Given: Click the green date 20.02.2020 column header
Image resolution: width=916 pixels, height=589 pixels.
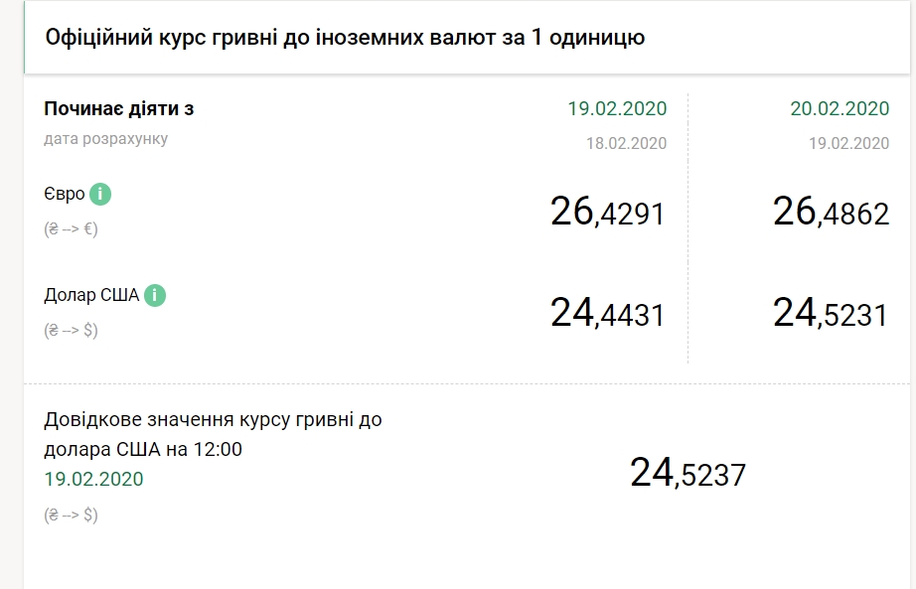Looking at the screenshot, I should coord(841,109).
